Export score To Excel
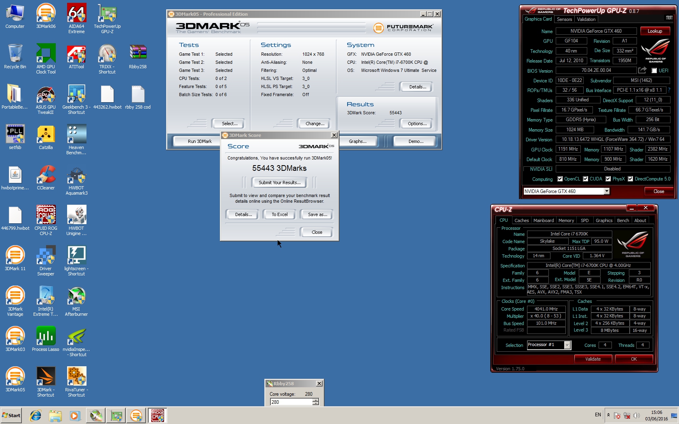Image resolution: width=679 pixels, height=424 pixels. tap(279, 214)
